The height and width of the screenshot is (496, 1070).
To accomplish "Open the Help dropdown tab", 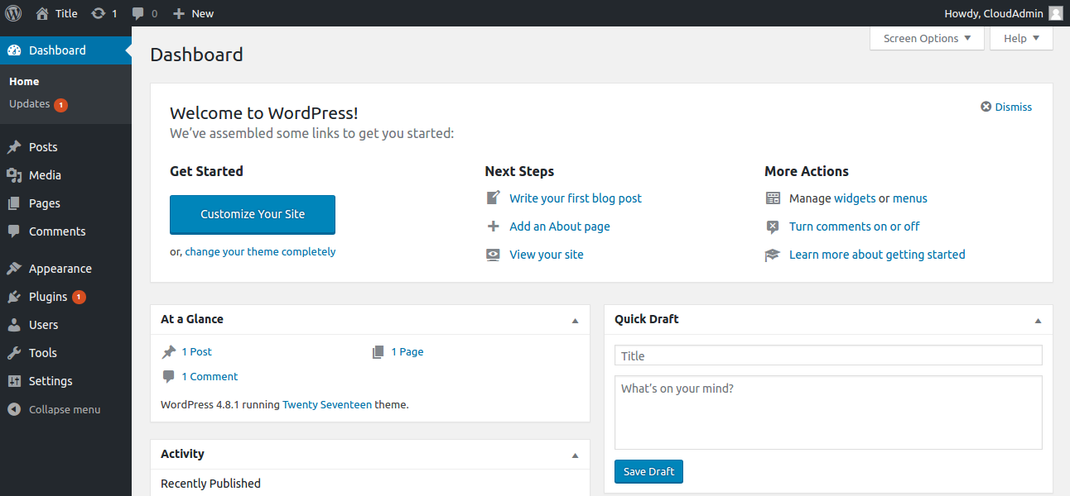I will point(1020,38).
